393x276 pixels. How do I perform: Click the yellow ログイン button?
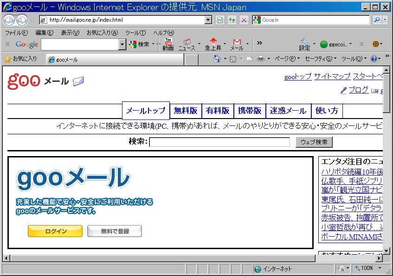point(55,231)
